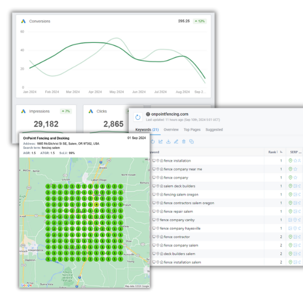Click the Clicks value 2,865
Viewport: 303px width, 303px height.
pos(114,124)
